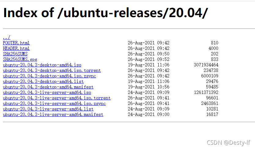Download the SHA256SUMS.gpg signature file
The width and height of the screenshot is (255, 149).
tap(20, 59)
